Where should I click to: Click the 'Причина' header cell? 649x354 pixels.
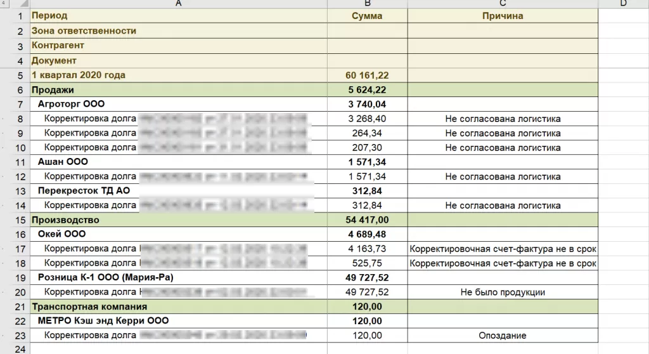point(503,16)
